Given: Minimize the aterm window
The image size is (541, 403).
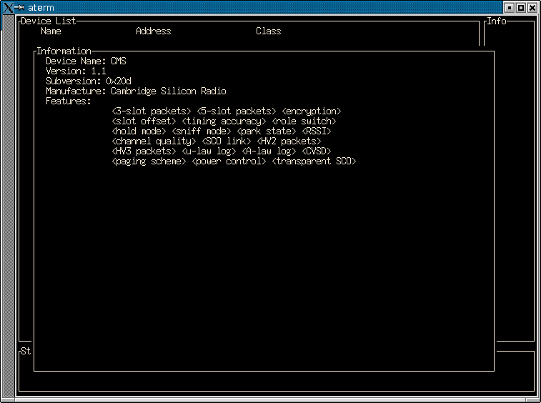Looking at the screenshot, I should pyautogui.click(x=510, y=8).
